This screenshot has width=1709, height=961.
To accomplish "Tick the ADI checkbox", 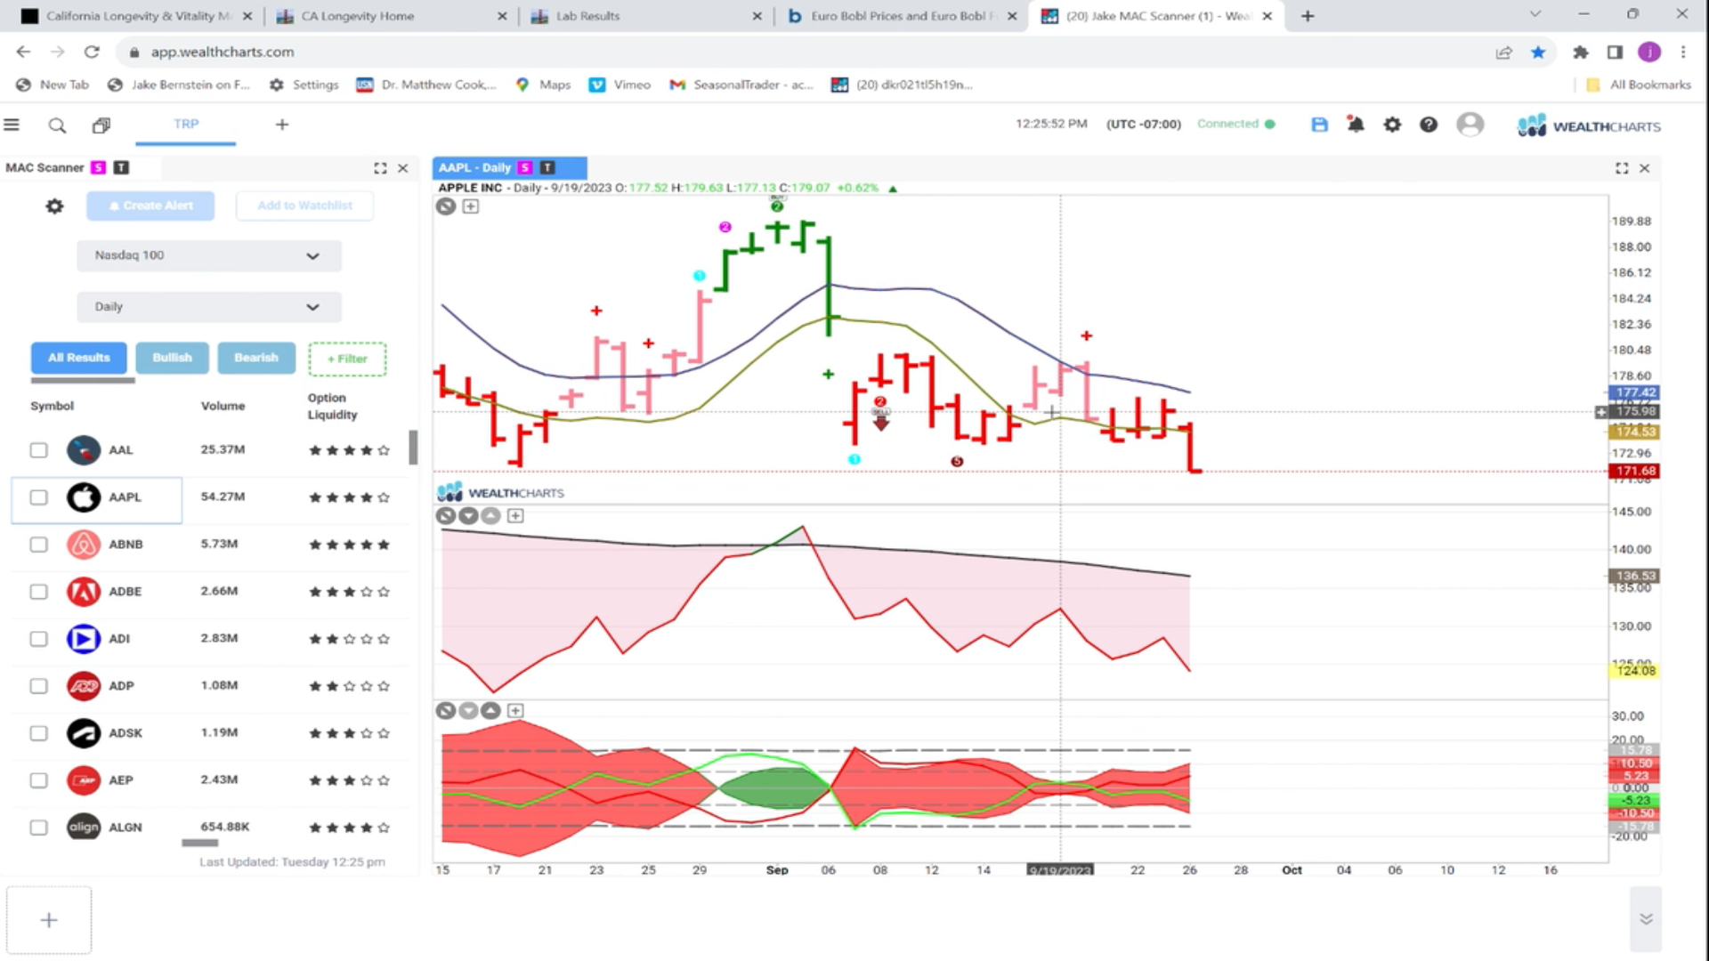I will pos(38,639).
